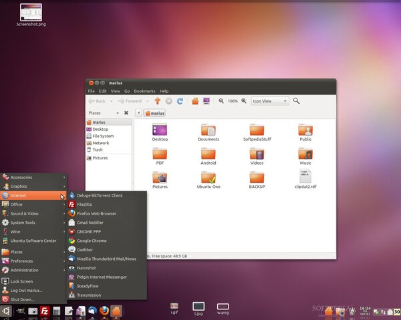Expand the System Tools submenu
Image resolution: width=401 pixels, height=320 pixels.
click(x=33, y=223)
